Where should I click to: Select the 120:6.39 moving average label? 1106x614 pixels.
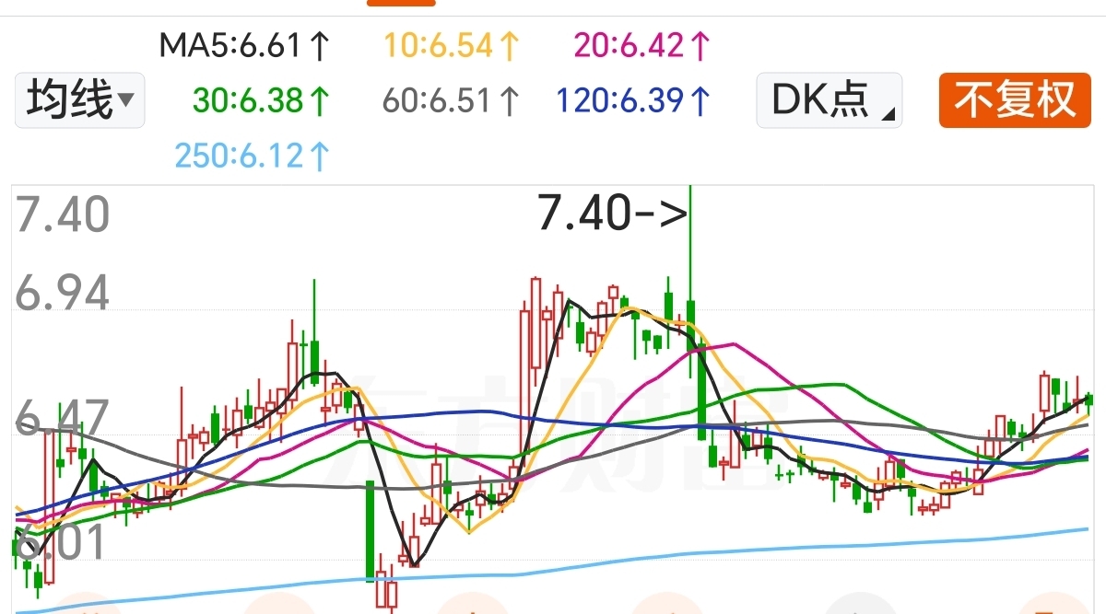pos(635,100)
